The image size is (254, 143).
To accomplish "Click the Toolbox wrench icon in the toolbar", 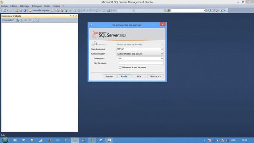I will (x=217, y=11).
